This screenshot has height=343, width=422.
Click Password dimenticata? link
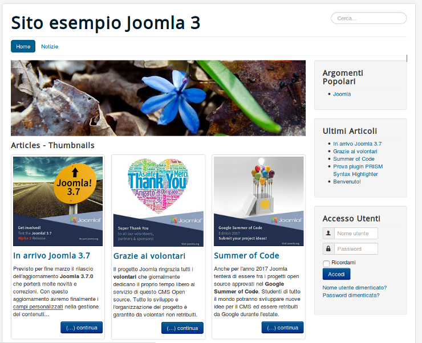[351, 295]
